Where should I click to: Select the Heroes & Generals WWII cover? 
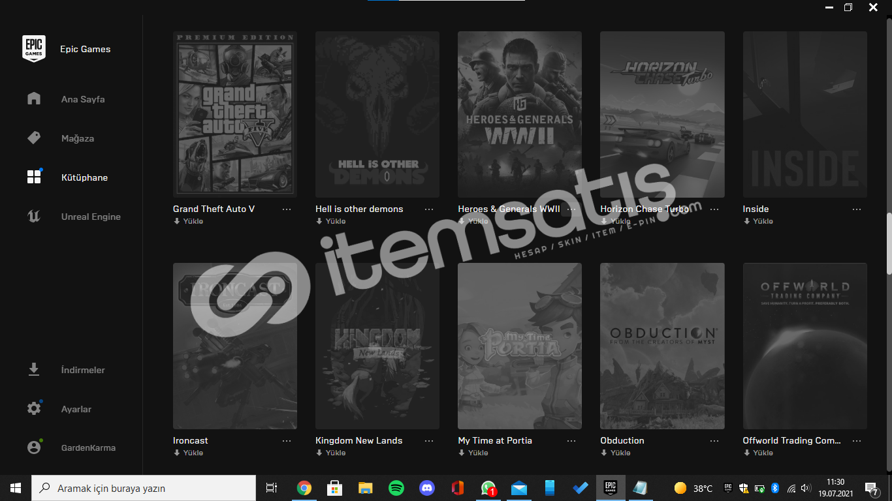(x=520, y=114)
